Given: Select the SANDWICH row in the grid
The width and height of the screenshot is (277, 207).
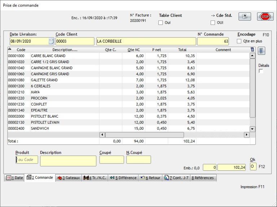Looking at the screenshot, I should tap(40, 128).
